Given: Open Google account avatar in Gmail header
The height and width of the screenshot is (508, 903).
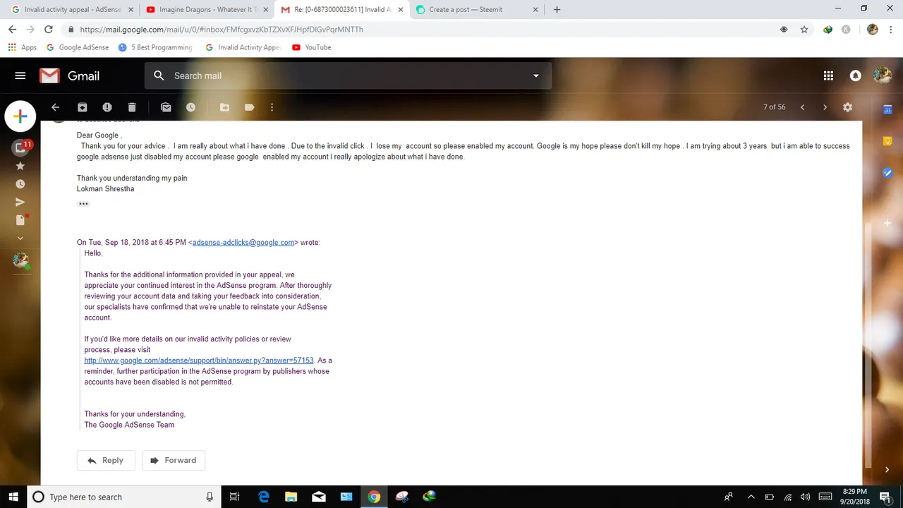Looking at the screenshot, I should (x=882, y=75).
